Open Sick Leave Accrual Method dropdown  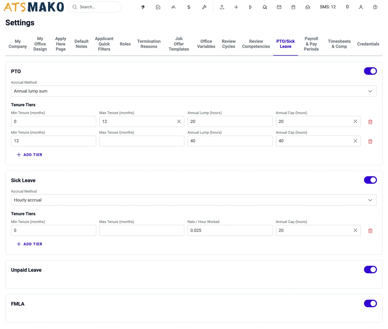coord(194,200)
